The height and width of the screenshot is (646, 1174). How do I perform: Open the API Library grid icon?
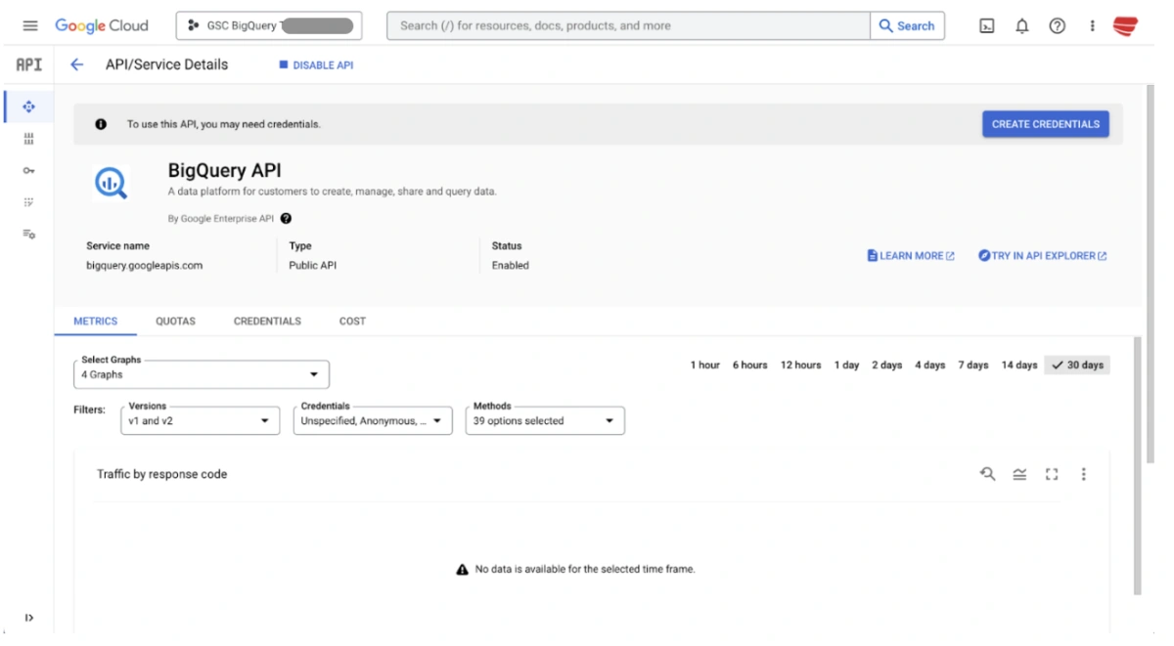[29, 138]
